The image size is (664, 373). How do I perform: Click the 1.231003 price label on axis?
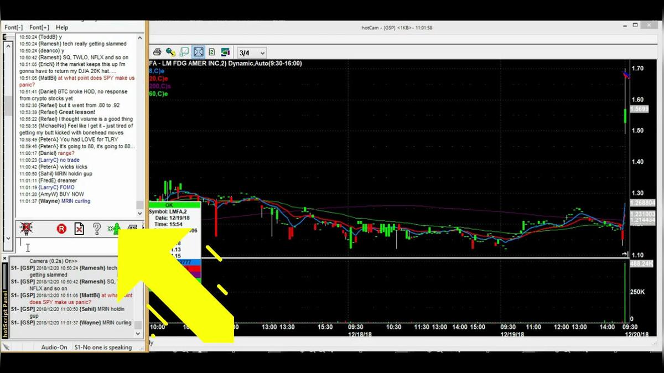pyautogui.click(x=644, y=214)
